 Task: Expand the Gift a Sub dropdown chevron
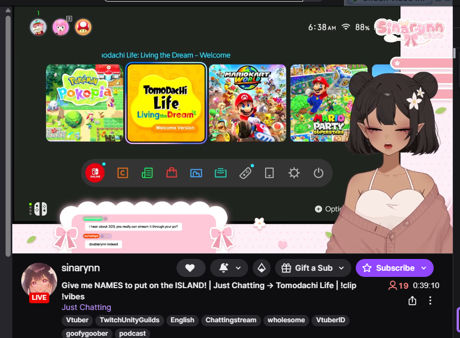click(x=341, y=268)
